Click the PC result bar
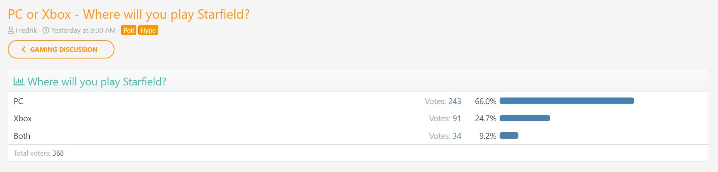The image size is (718, 172). tap(566, 101)
